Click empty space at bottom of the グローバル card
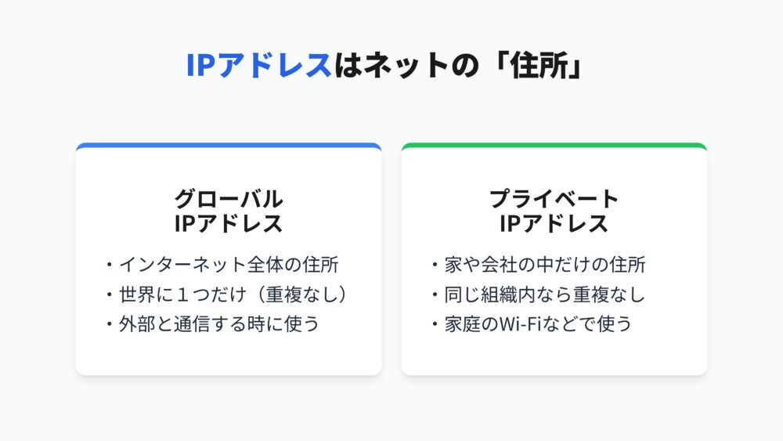The height and width of the screenshot is (441, 783). (x=229, y=355)
